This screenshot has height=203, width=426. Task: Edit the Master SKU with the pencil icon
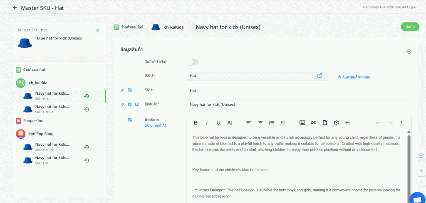pos(98,30)
